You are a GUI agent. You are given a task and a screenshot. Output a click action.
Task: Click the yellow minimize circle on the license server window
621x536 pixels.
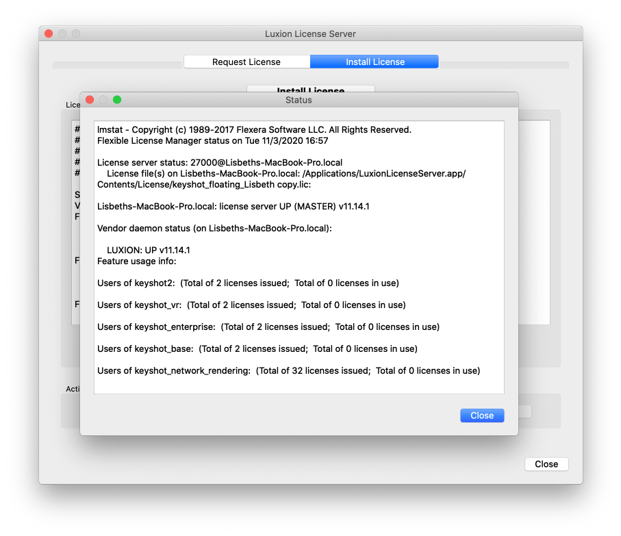[62, 33]
